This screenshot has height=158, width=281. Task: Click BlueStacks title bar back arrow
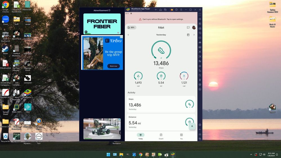click(156, 10)
